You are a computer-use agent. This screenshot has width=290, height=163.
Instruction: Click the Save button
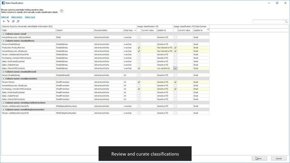(259, 158)
